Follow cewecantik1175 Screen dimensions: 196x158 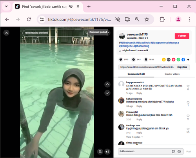coord(182,36)
